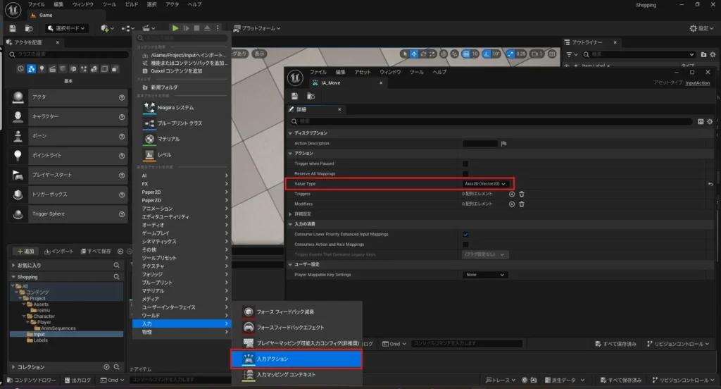Uncheck Consume Lower Priority Enhanced Input Mappings
The width and height of the screenshot is (721, 389).
click(x=465, y=235)
